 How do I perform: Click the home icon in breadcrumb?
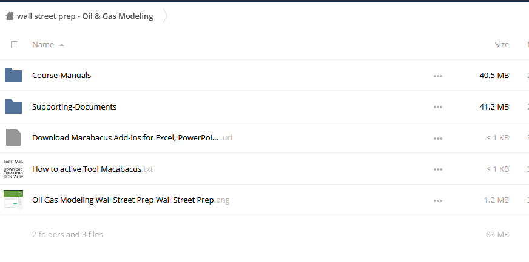(10, 16)
